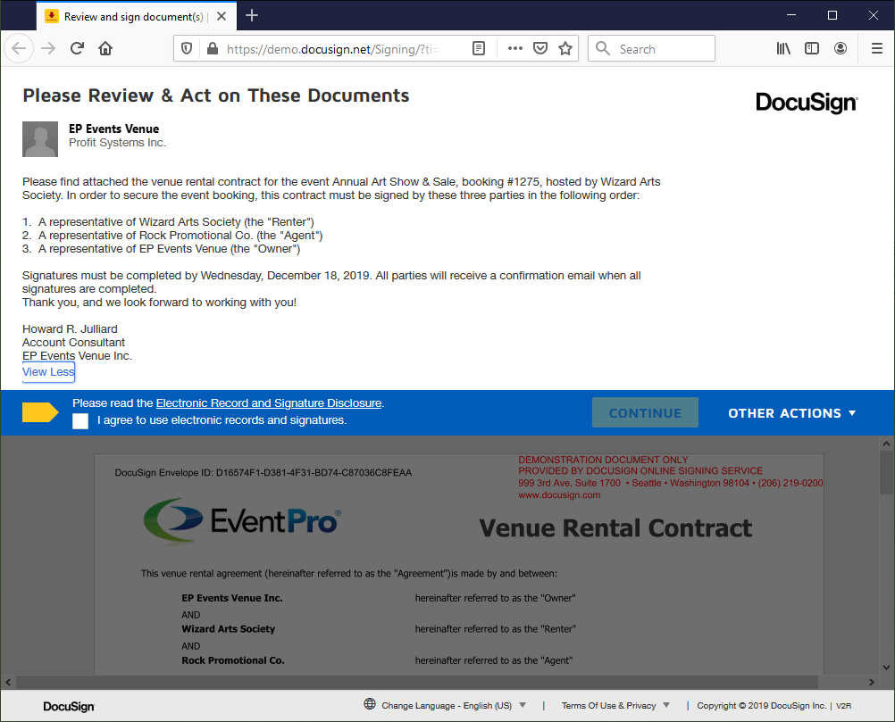Bookmark this page with the star
Screen dimensions: 895x722
pyautogui.click(x=565, y=48)
